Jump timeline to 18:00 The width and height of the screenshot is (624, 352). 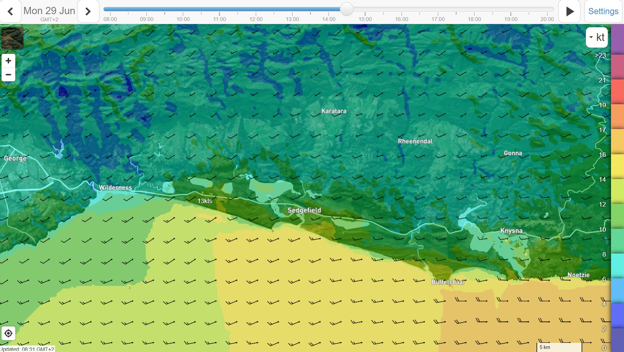[x=474, y=19]
